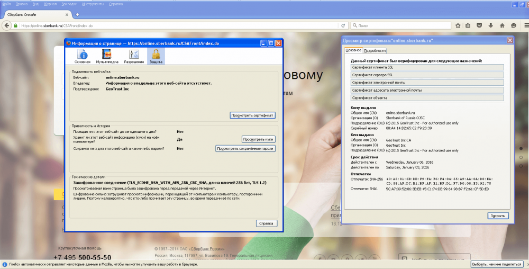Click Закрыть in certificate viewer
The image size is (529, 269).
pos(498,216)
